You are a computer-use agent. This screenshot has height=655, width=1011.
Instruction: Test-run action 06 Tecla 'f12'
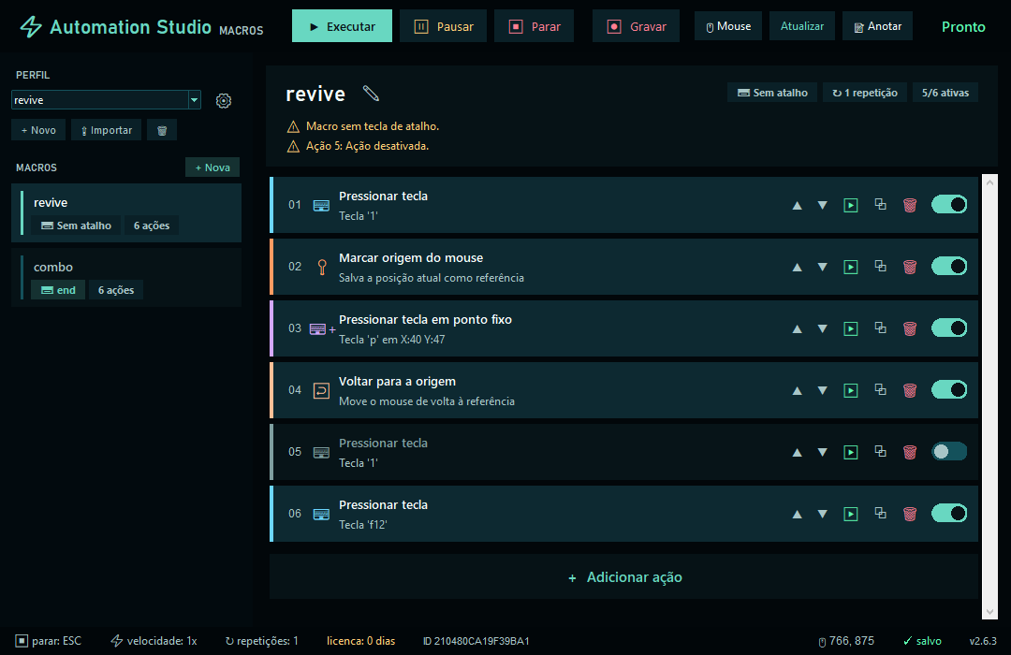point(850,515)
